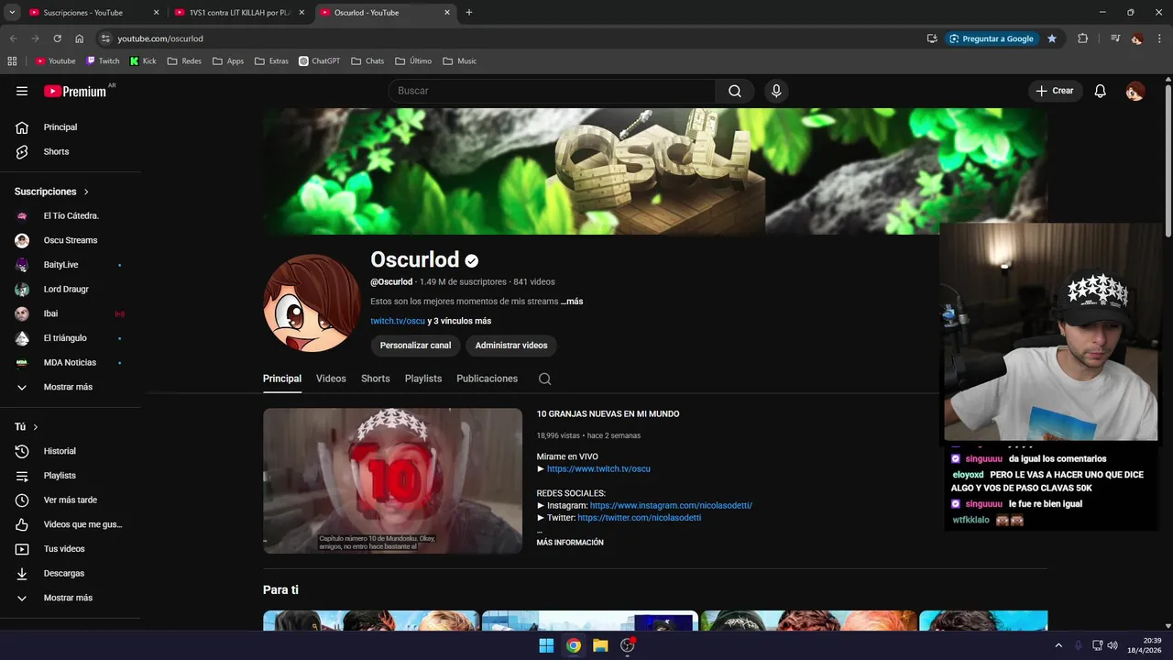
Task: Expand the Tú section chevron
Action: pyautogui.click(x=36, y=427)
